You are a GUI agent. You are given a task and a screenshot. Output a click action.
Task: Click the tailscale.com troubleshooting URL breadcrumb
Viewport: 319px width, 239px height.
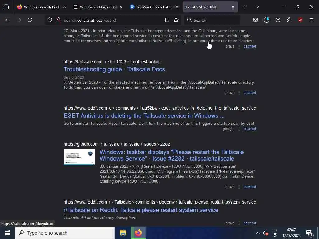click(x=112, y=62)
